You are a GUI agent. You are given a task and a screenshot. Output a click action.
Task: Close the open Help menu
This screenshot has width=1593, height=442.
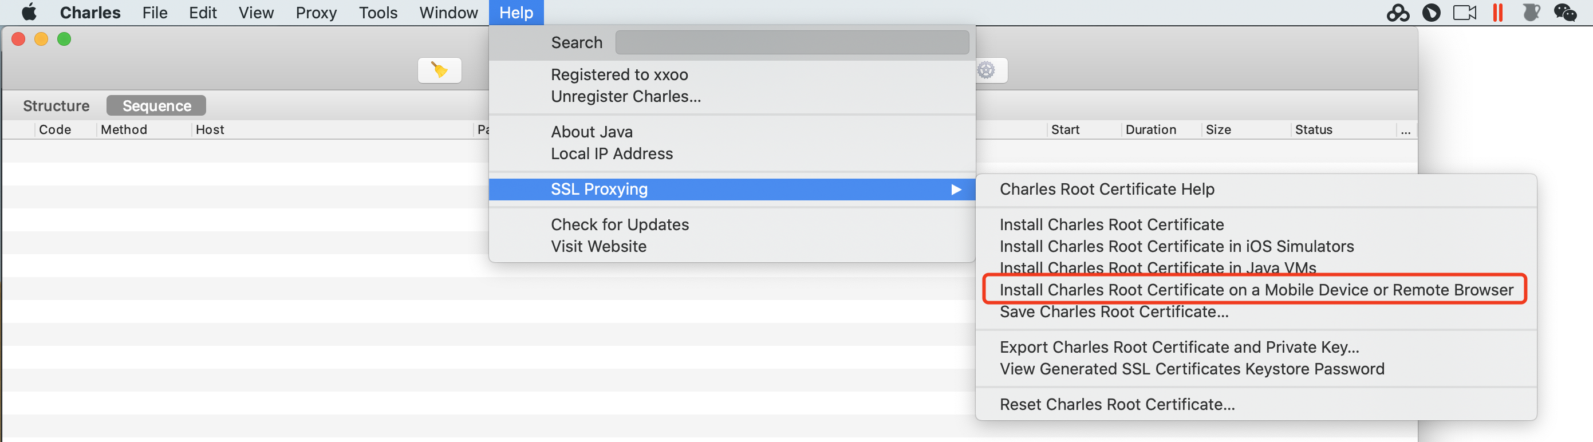click(516, 13)
